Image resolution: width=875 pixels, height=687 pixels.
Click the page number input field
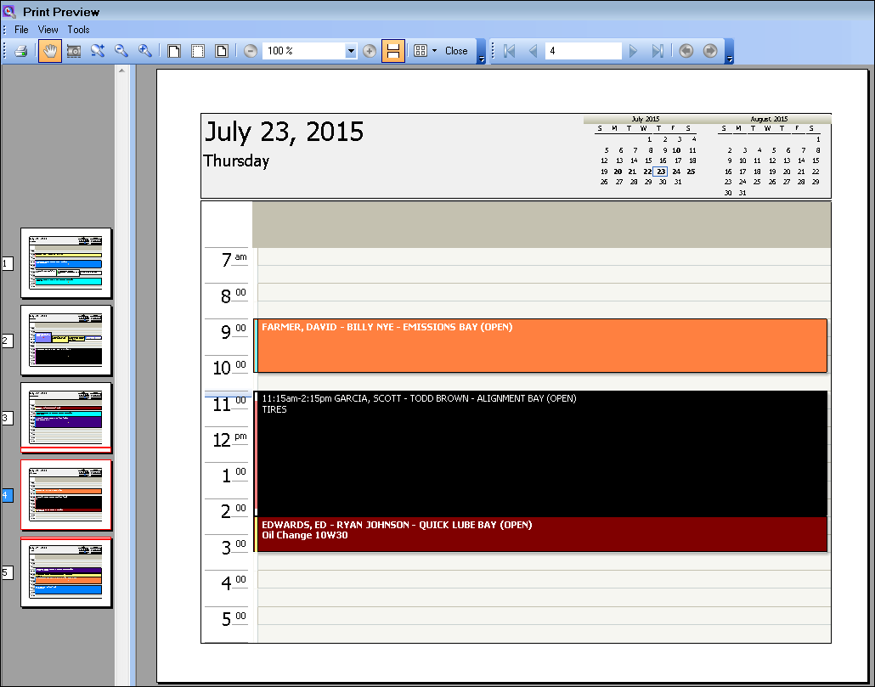point(582,51)
